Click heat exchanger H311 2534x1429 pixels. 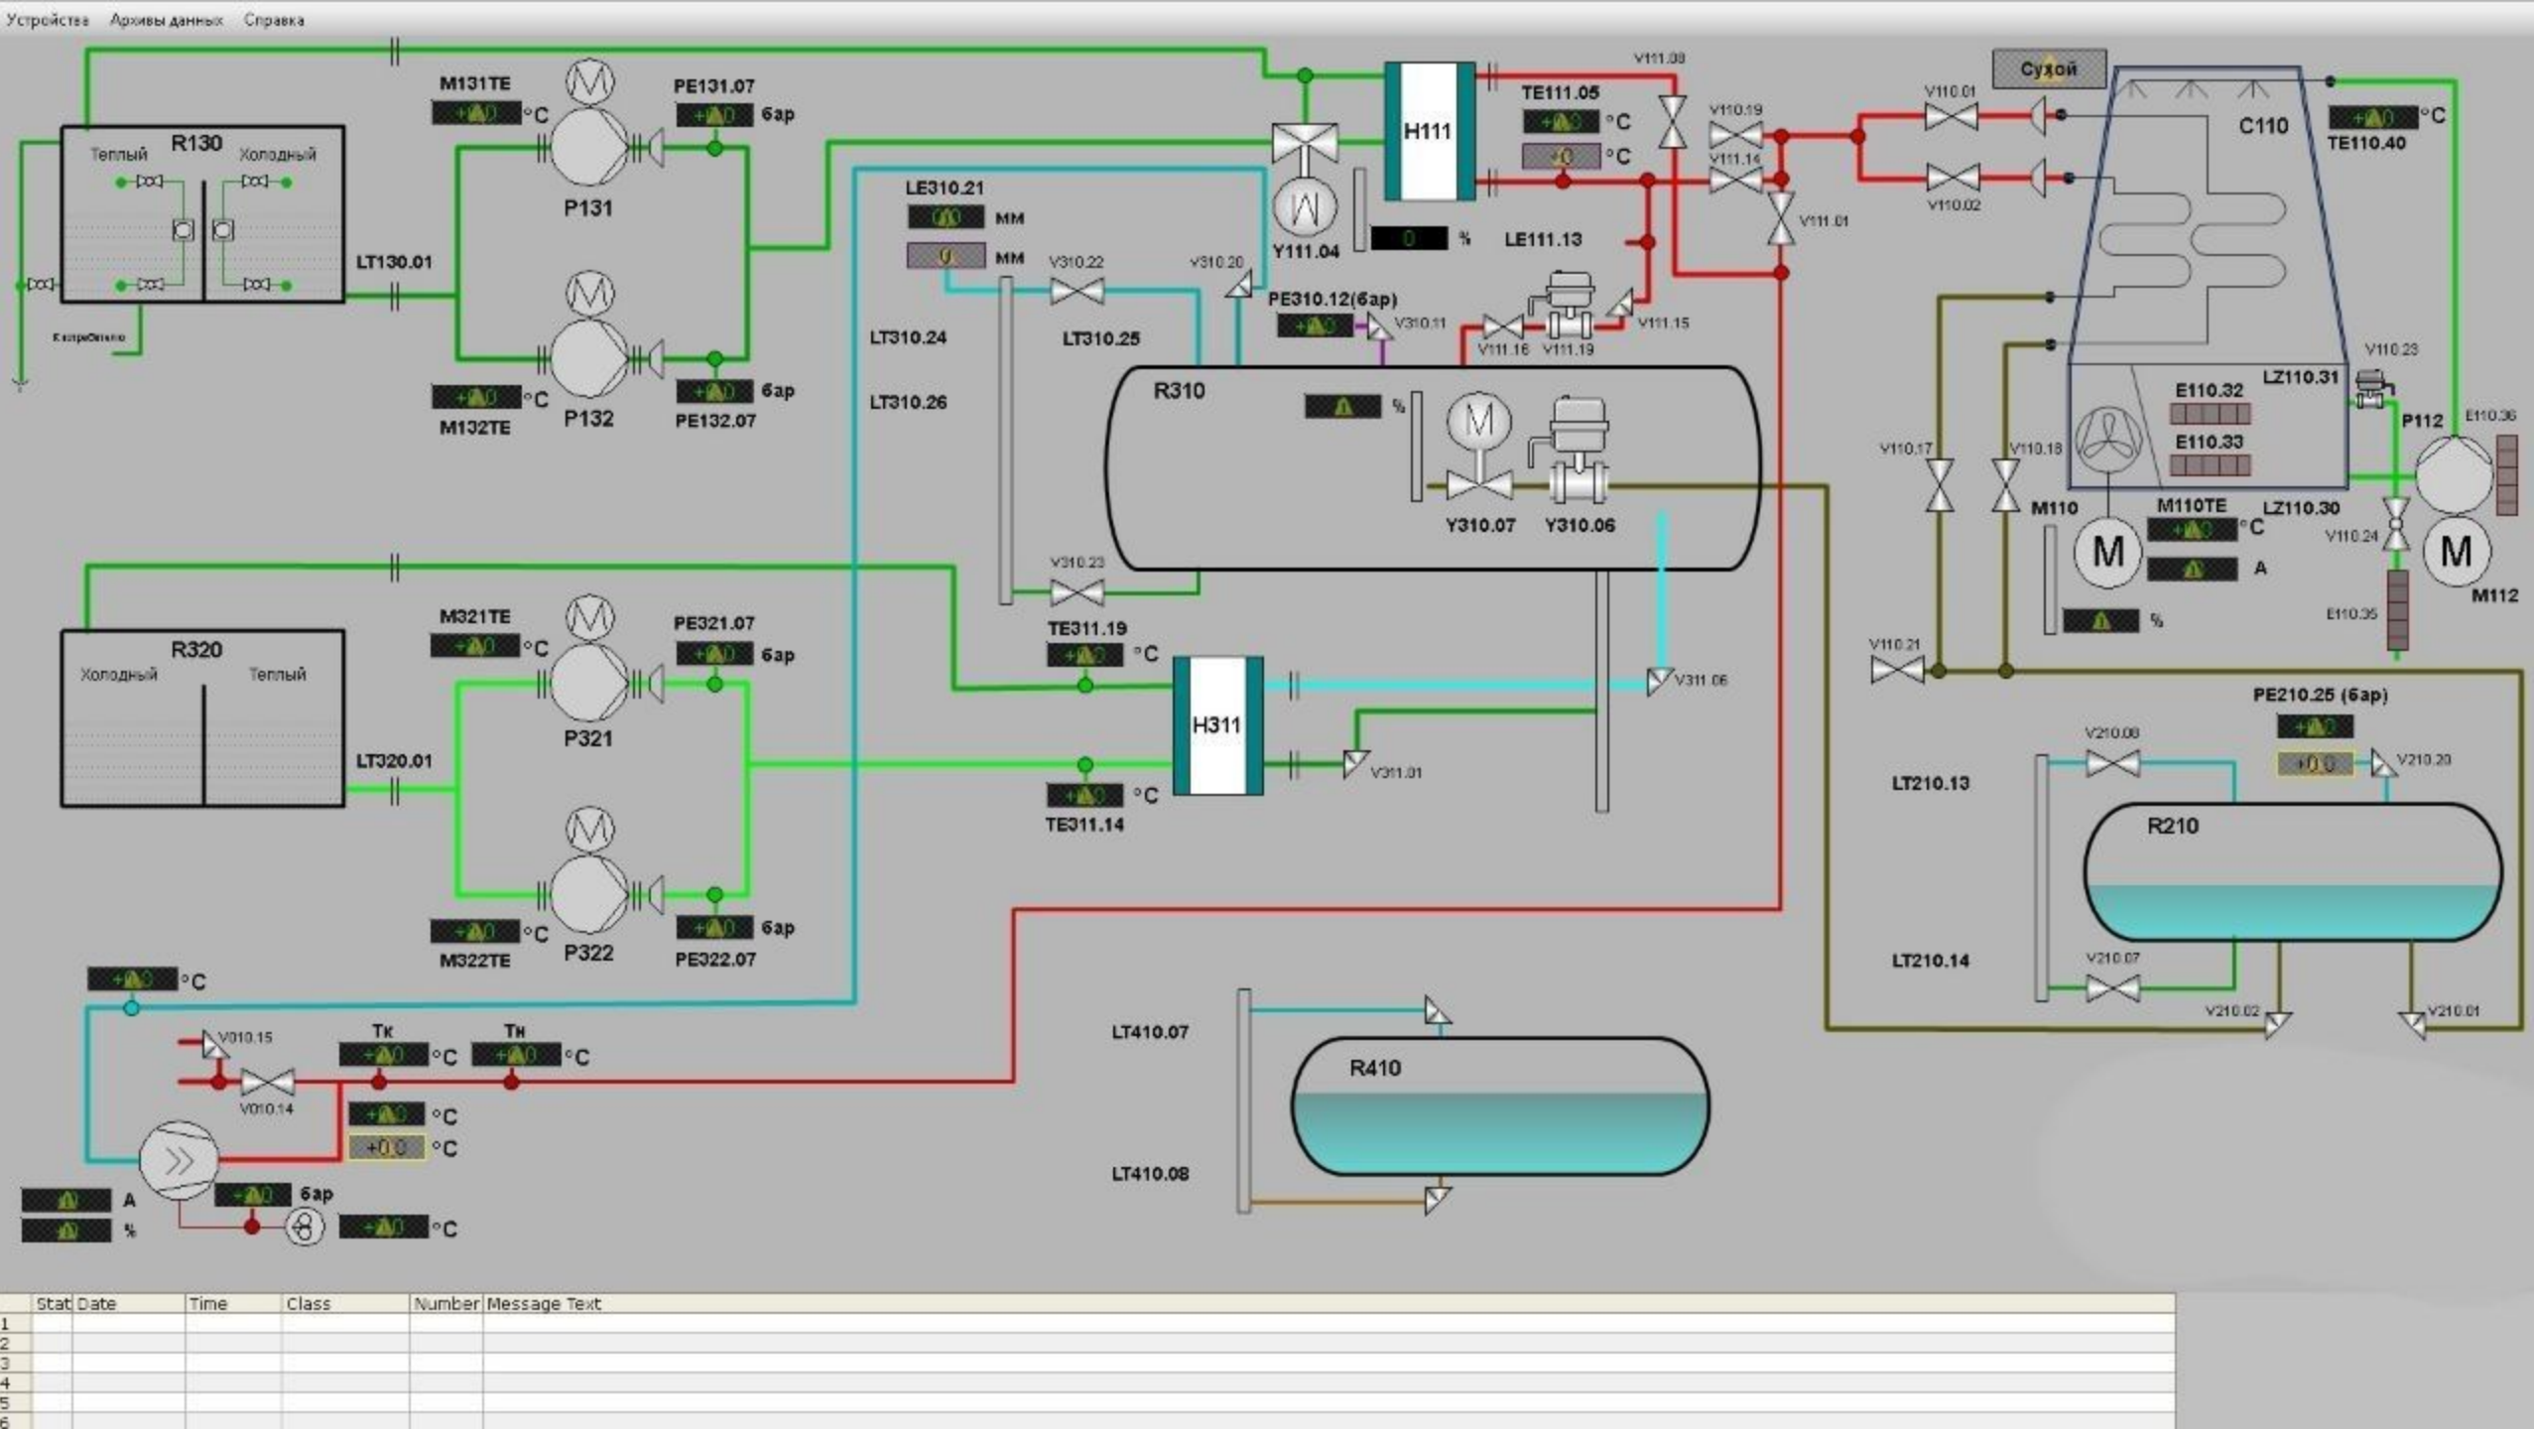coord(1217,725)
